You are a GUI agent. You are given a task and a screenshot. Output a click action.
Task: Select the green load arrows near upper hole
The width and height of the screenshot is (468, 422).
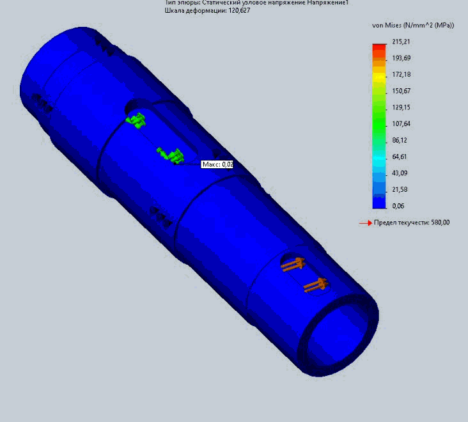pyautogui.click(x=136, y=120)
